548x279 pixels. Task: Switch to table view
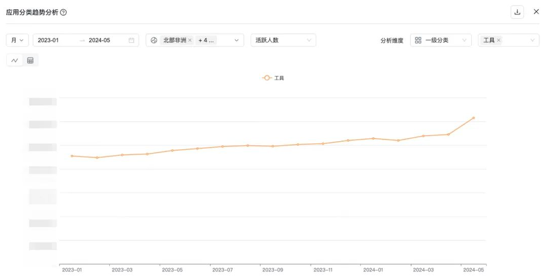[30, 60]
